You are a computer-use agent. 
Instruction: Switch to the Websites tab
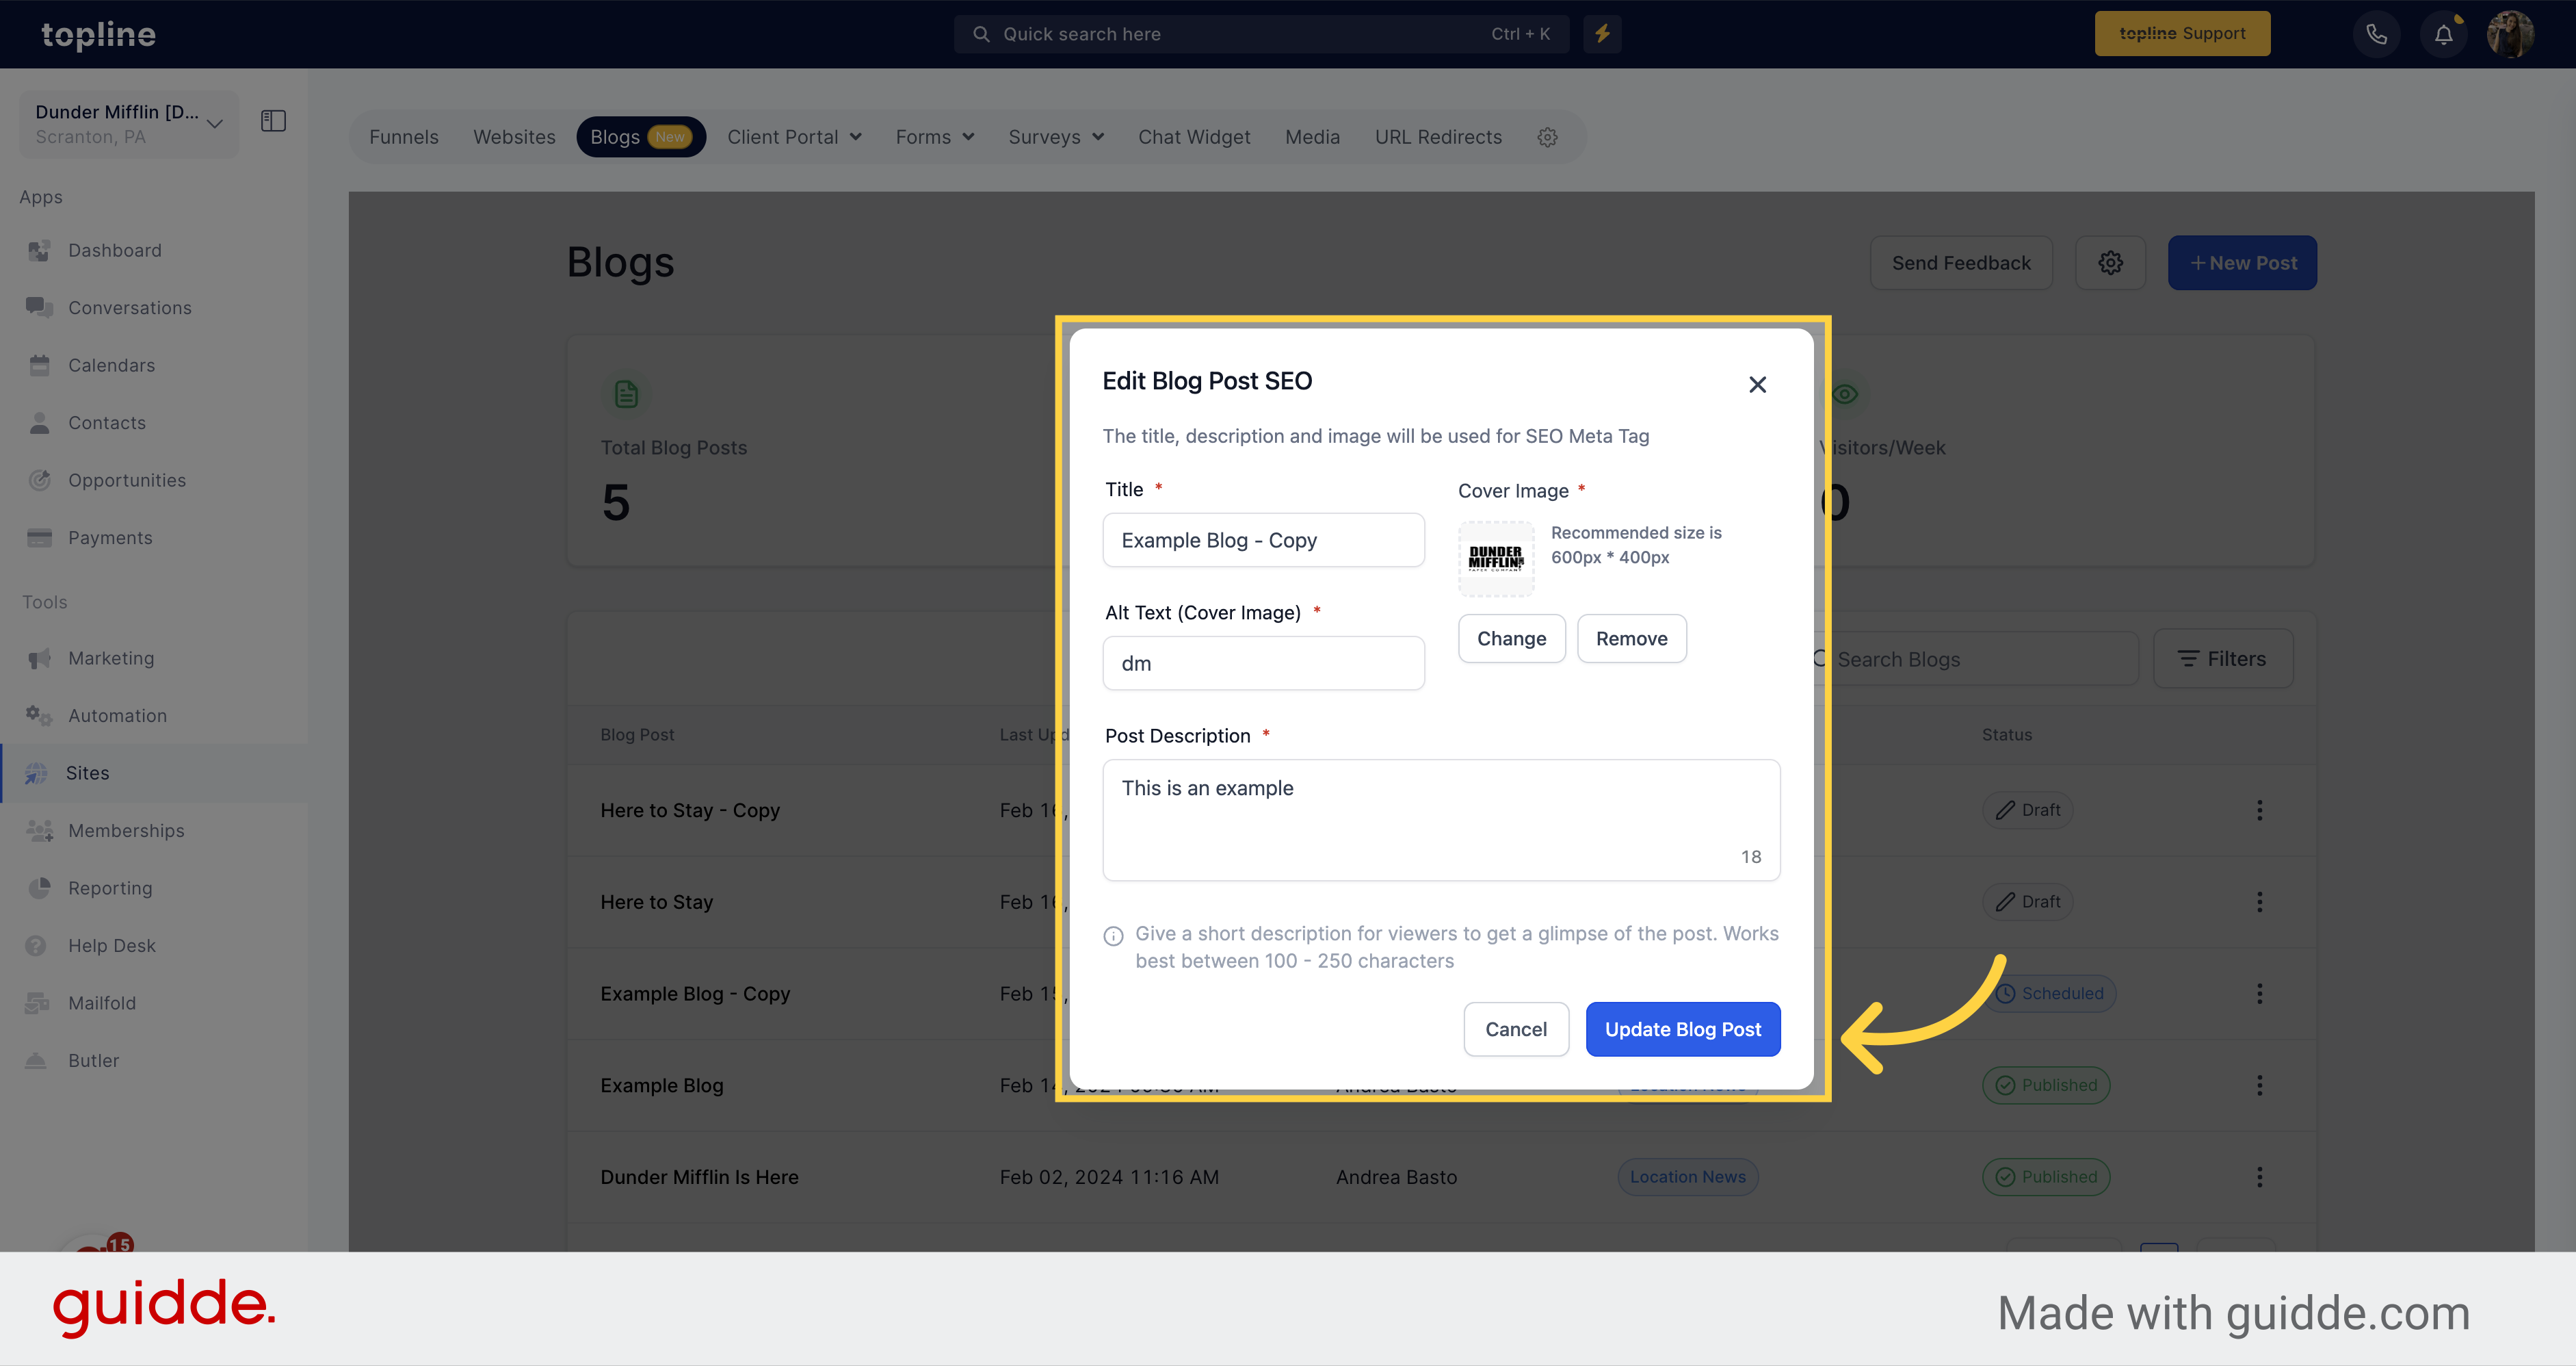point(514,137)
